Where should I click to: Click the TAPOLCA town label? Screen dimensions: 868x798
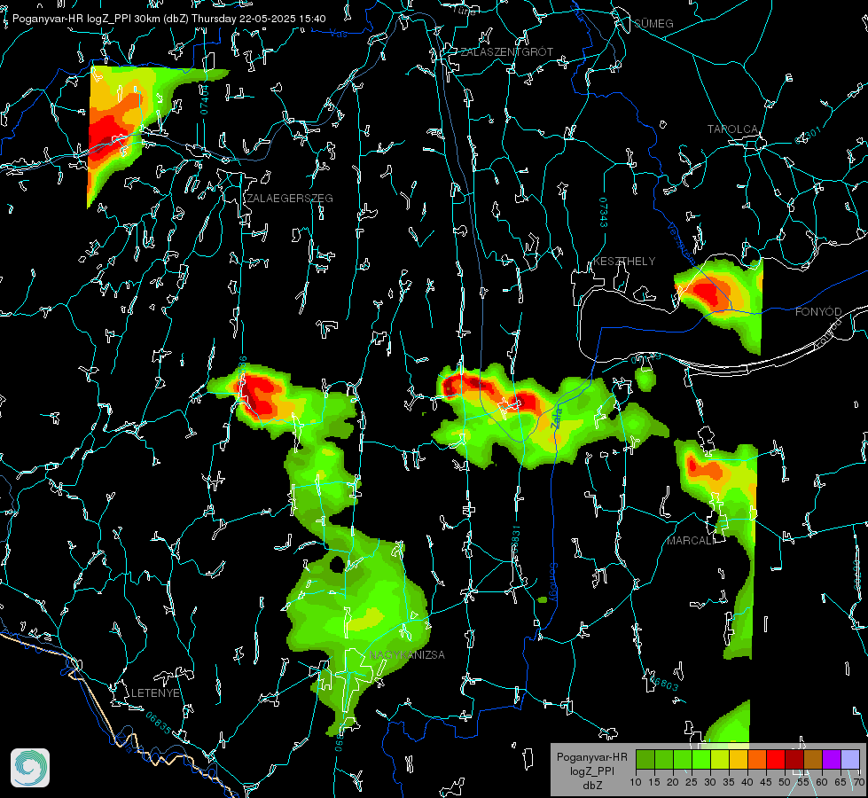point(732,129)
